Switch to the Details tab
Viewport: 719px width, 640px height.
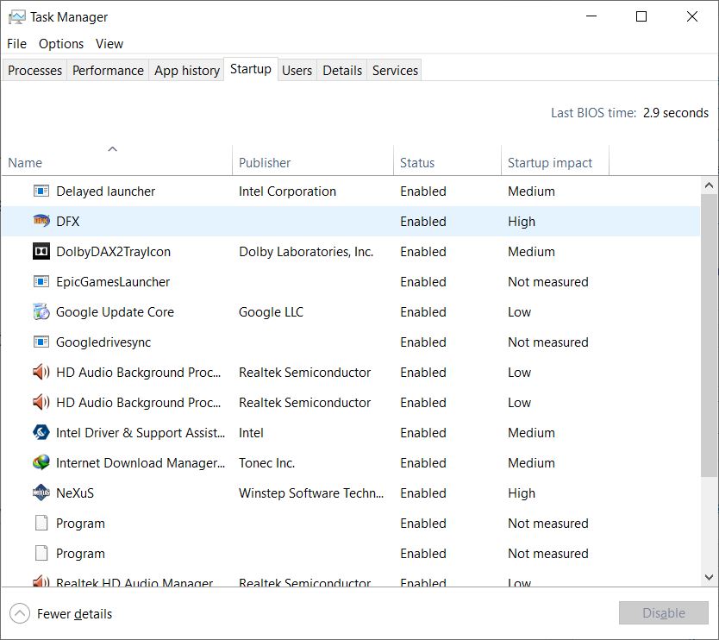pos(342,70)
